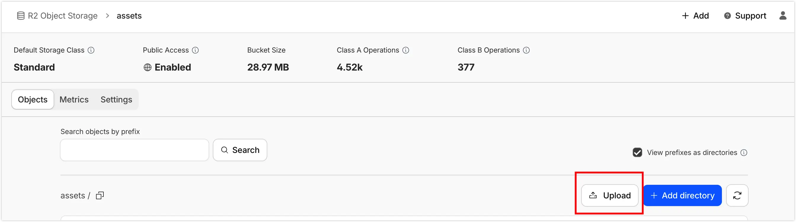Focus the Search objects by prefix field
This screenshot has width=796, height=222.
pyautogui.click(x=135, y=150)
